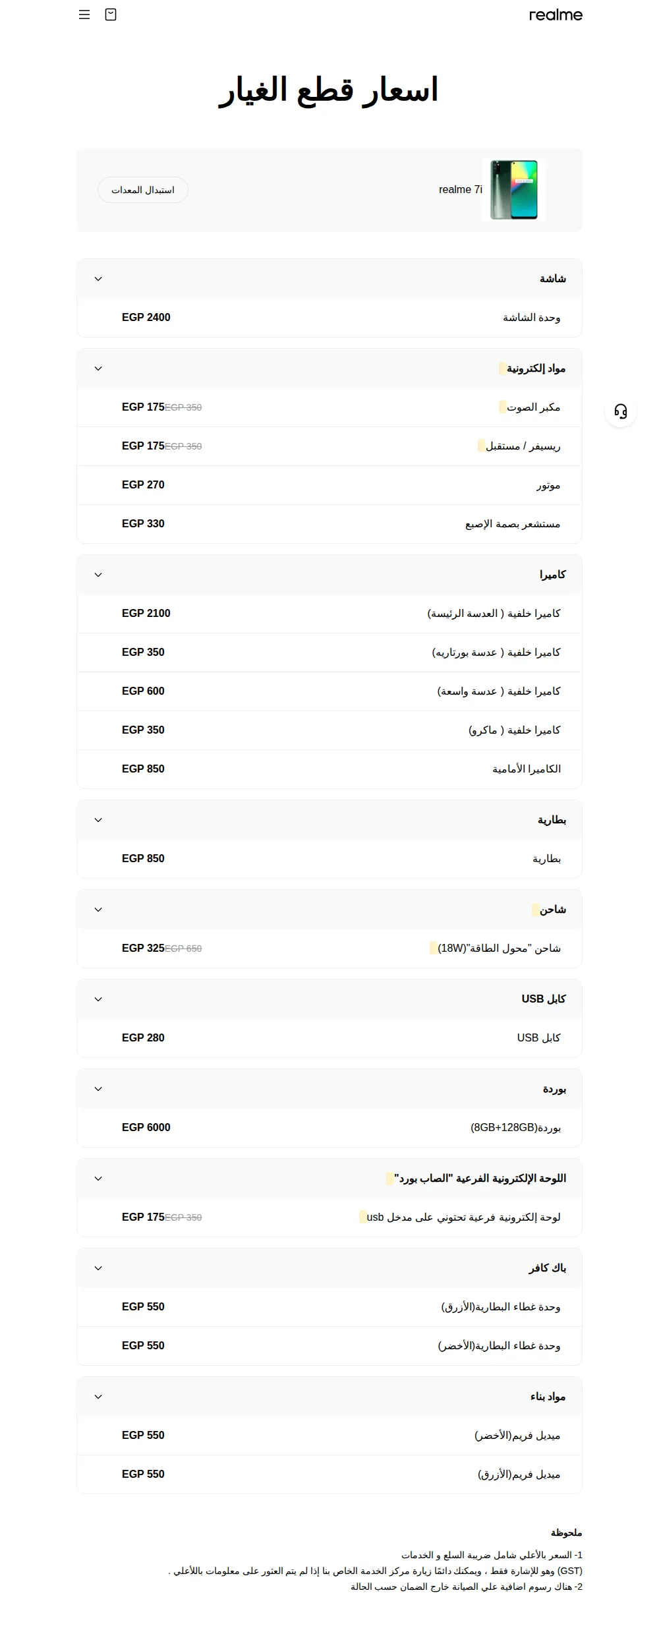Collapse the first بطارية section chevron
Viewport: 659px width, 1634px height.
pyautogui.click(x=98, y=820)
